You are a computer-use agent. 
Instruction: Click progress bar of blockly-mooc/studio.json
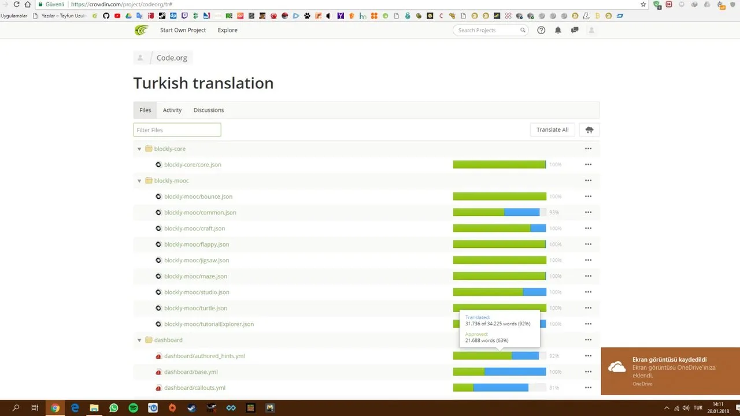coord(499,292)
